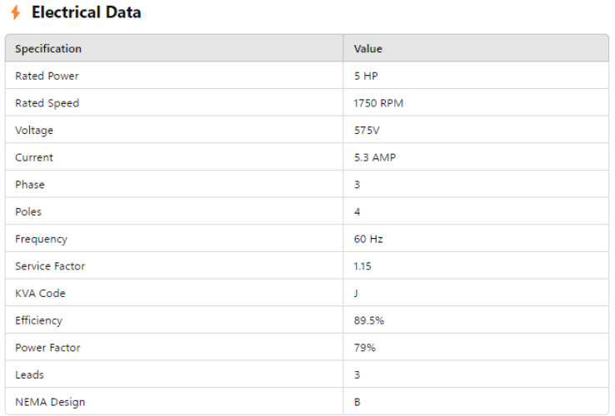
Task: Click the Electrical Data section heading
Action: pos(86,13)
